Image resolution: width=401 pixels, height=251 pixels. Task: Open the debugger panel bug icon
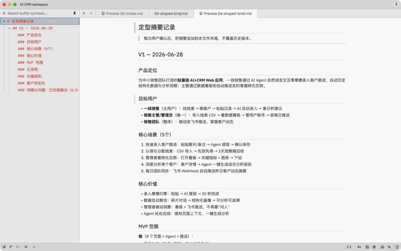(x=374, y=247)
